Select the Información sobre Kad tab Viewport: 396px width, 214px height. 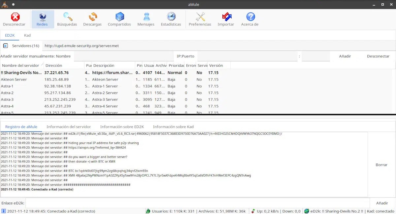pos(173,127)
